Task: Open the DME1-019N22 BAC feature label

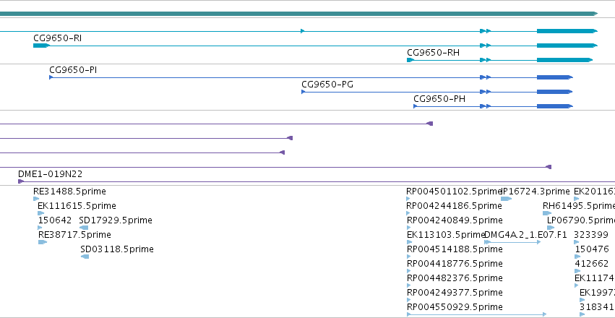Action: click(x=50, y=173)
